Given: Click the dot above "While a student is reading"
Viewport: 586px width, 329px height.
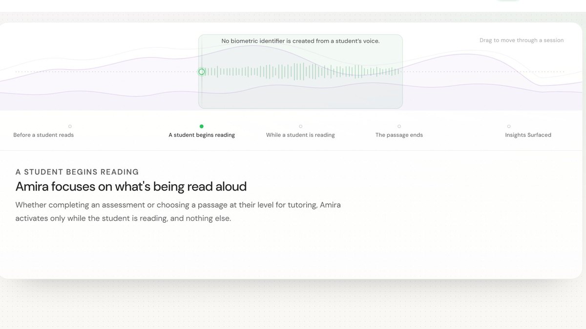Looking at the screenshot, I should coord(300,126).
